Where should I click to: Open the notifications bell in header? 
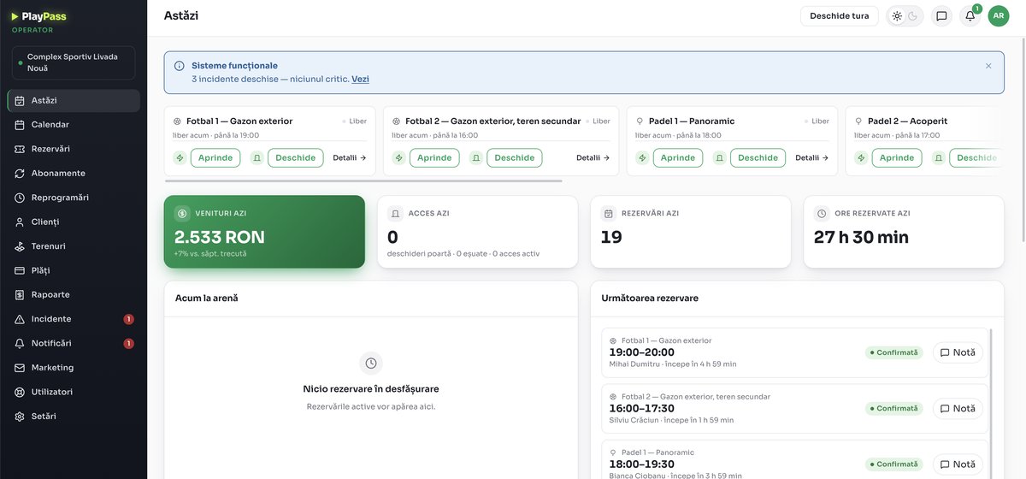click(x=970, y=16)
